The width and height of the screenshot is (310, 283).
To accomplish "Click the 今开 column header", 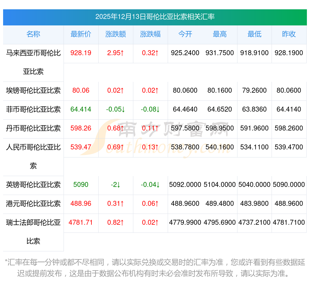I will (x=185, y=34).
